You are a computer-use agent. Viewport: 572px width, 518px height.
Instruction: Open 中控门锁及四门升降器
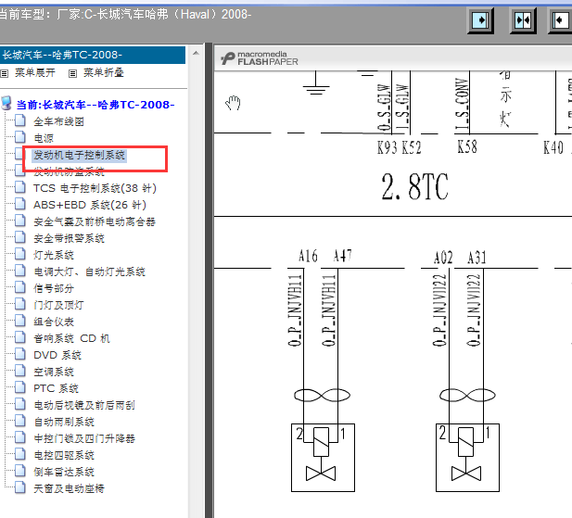[x=84, y=438]
